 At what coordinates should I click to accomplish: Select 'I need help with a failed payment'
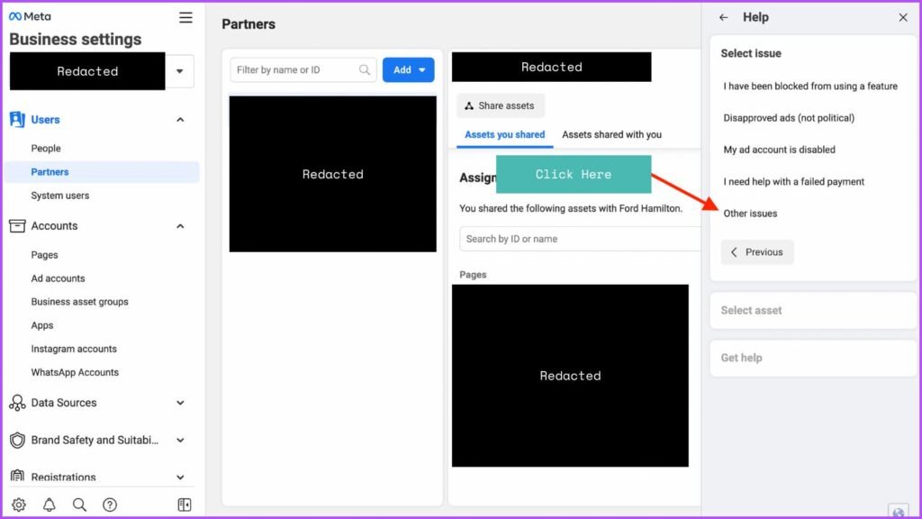tap(793, 182)
